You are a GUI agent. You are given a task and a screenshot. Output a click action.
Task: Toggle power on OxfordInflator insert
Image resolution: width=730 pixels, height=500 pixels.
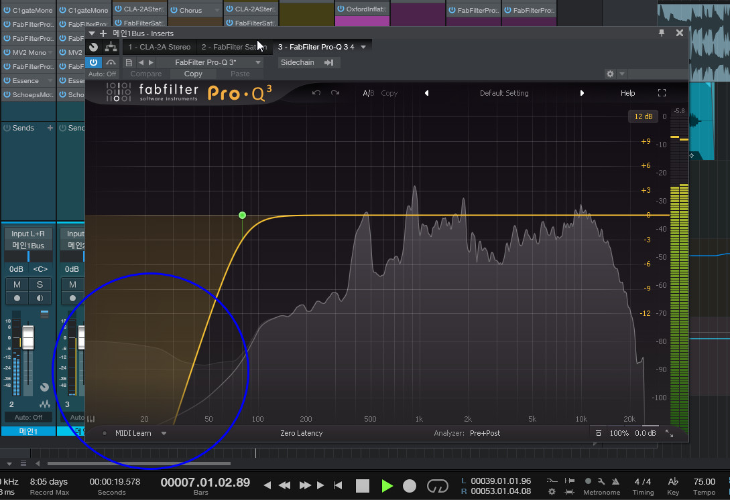tap(341, 8)
